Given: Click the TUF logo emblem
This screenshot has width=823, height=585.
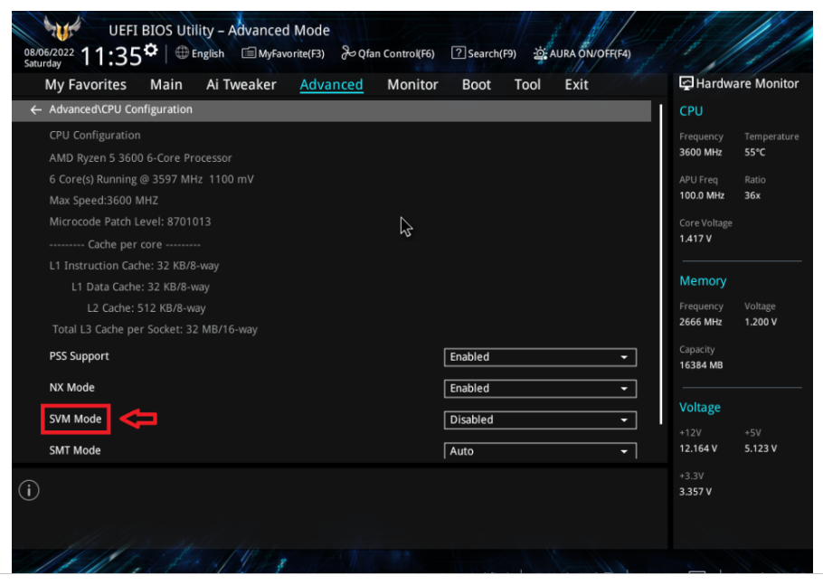Looking at the screenshot, I should pos(62,29).
